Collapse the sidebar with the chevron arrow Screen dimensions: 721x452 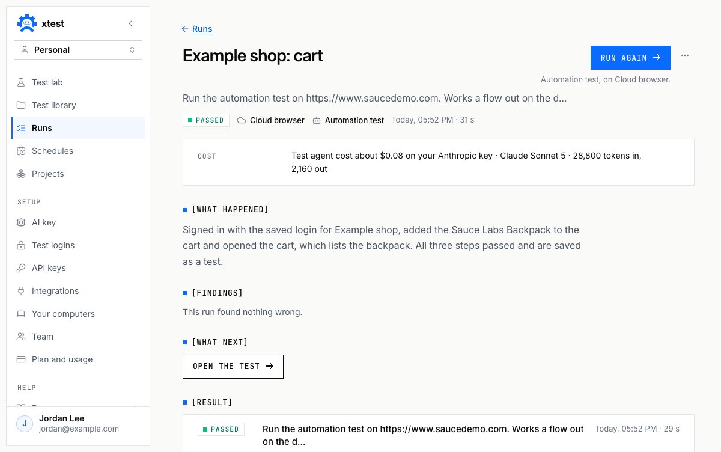tap(130, 23)
